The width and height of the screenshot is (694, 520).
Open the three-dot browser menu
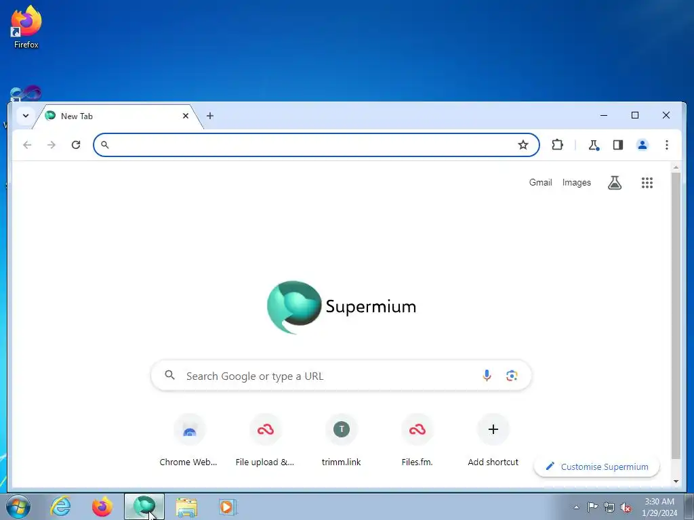(x=667, y=145)
